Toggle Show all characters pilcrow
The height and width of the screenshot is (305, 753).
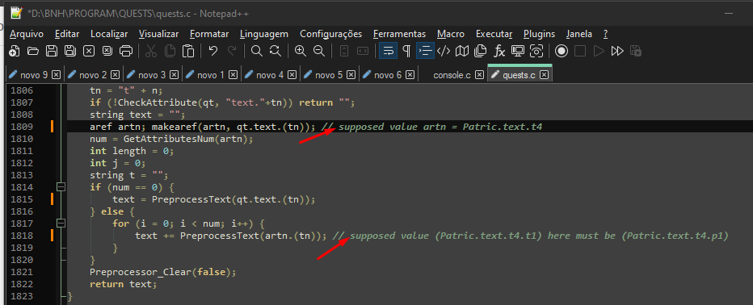[x=406, y=51]
